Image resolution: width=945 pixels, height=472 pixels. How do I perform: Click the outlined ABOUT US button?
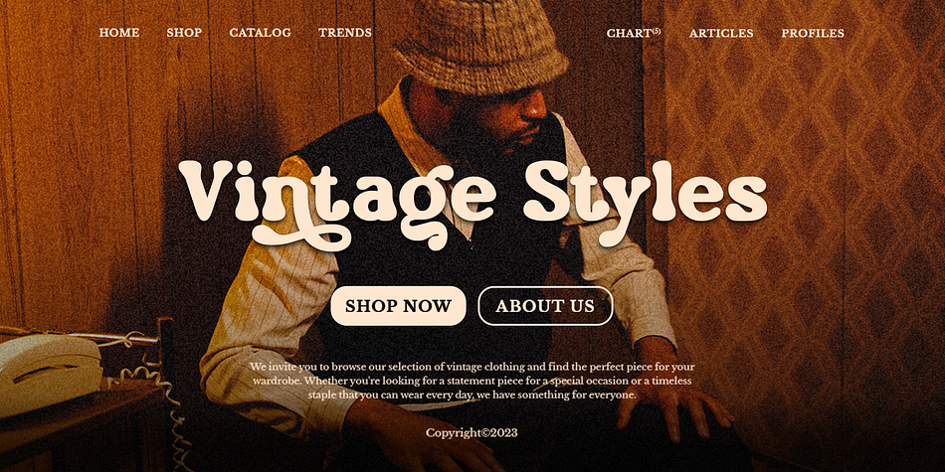click(x=545, y=306)
